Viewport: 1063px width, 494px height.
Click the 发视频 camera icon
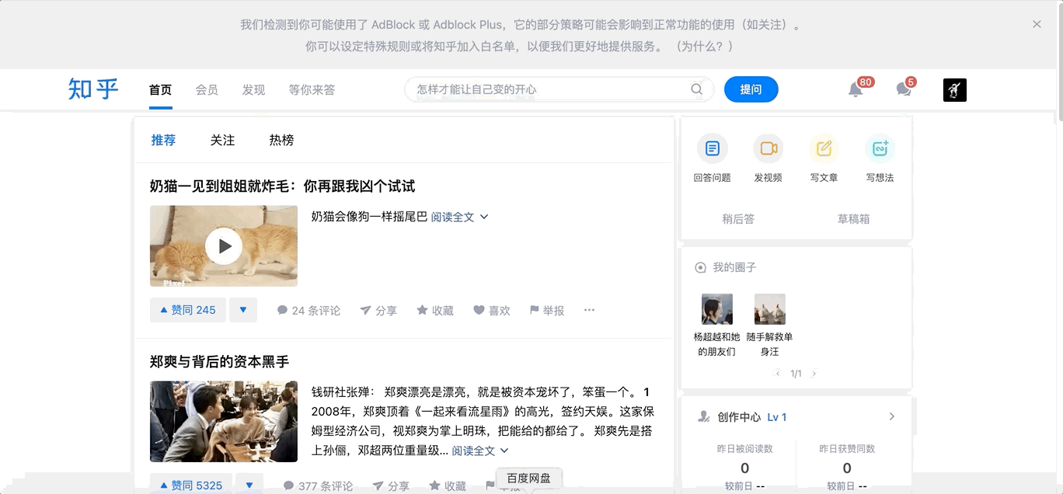click(768, 148)
